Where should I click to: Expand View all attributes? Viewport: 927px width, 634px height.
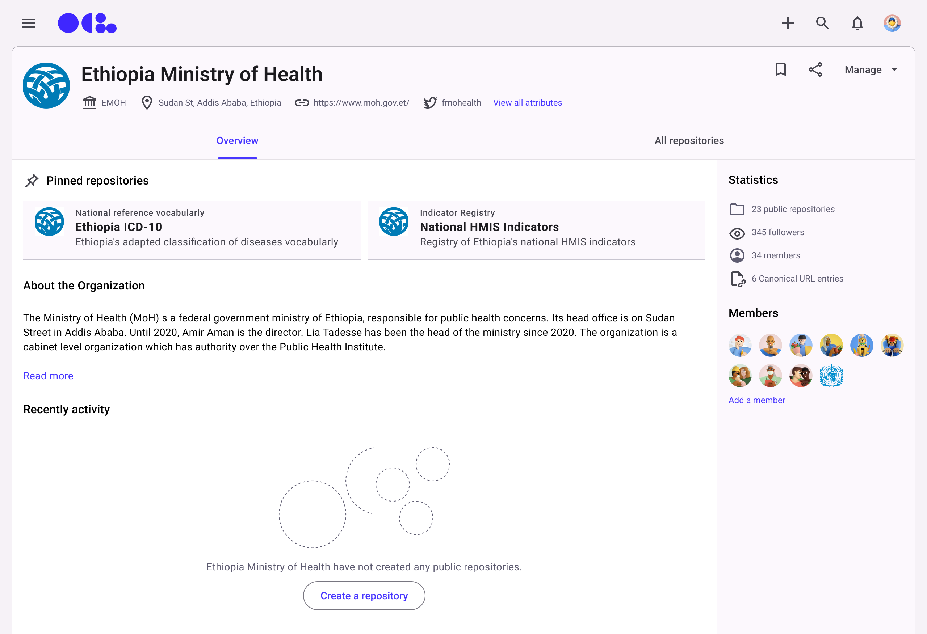[x=527, y=103]
